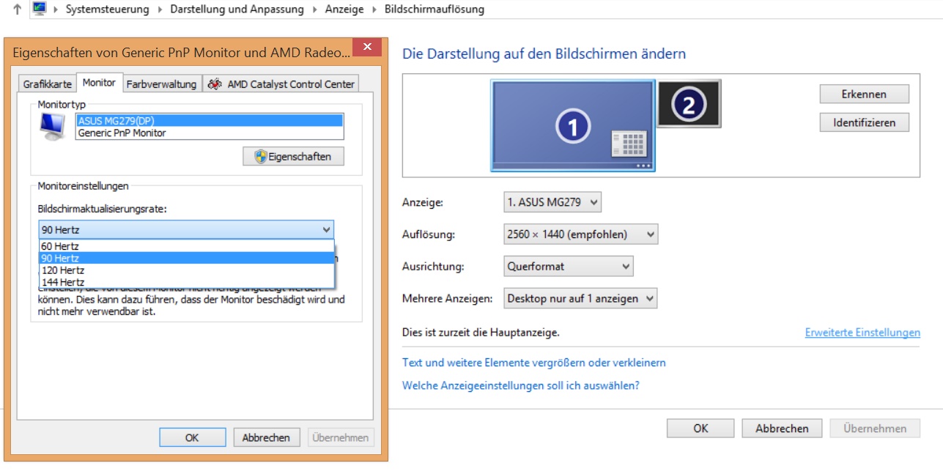
Task: Open the Auflösung dropdown
Action: tap(581, 234)
